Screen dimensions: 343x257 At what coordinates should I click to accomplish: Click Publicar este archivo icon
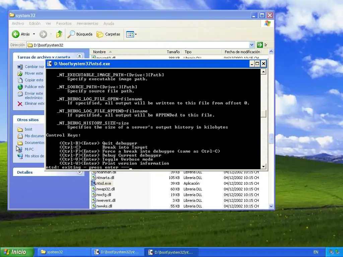pos(20,87)
